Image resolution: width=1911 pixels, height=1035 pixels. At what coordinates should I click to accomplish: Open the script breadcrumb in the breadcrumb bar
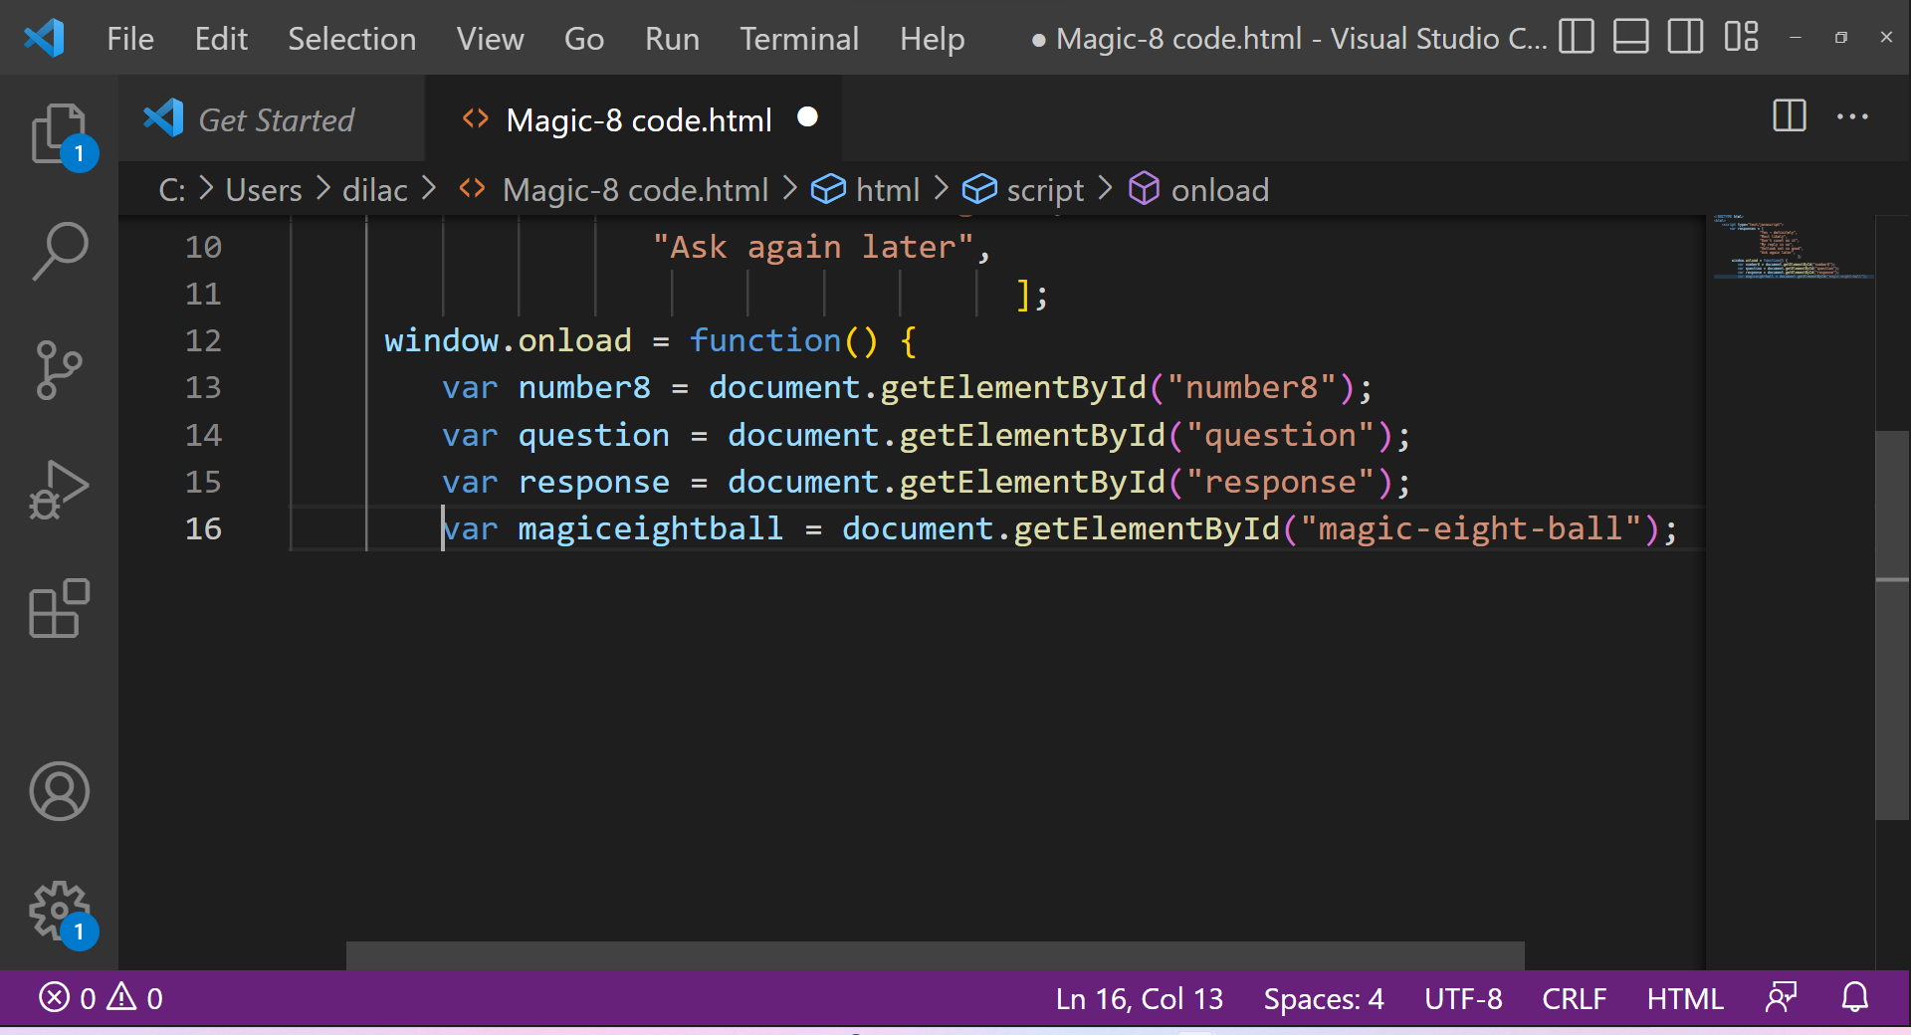[1044, 189]
